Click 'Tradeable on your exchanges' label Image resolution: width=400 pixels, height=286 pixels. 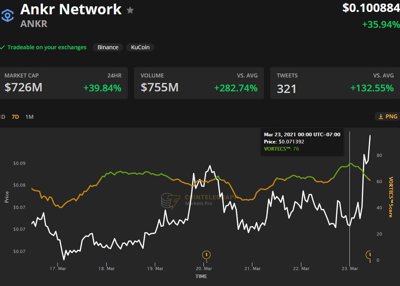click(47, 47)
